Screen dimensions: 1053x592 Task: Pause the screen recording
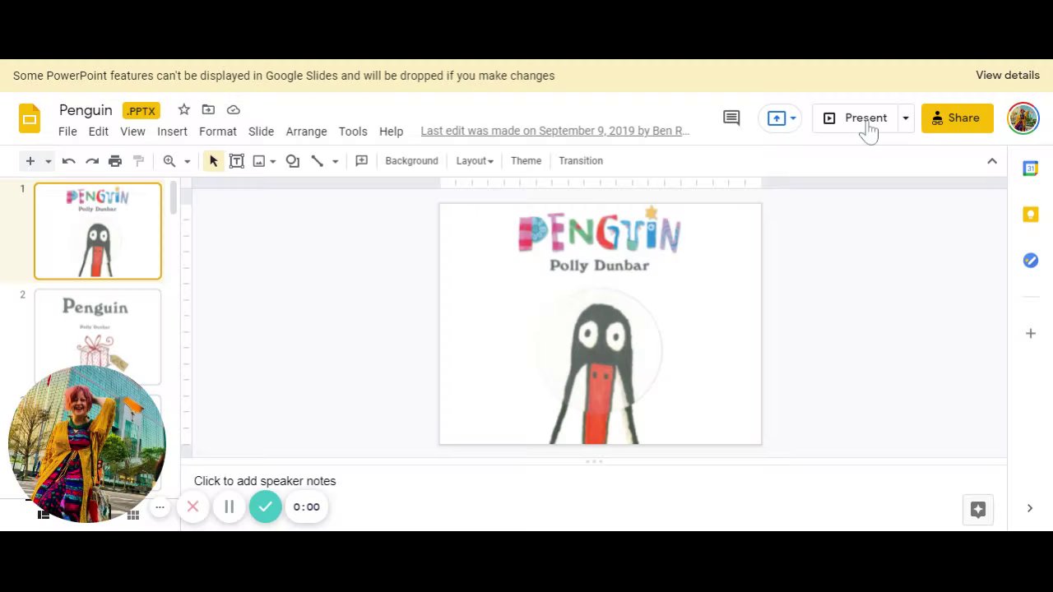click(x=229, y=507)
